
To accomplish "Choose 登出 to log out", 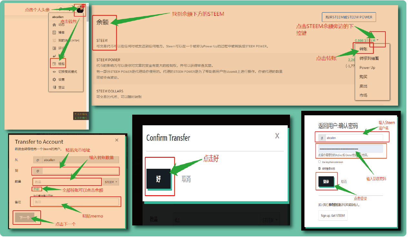I will [61, 87].
